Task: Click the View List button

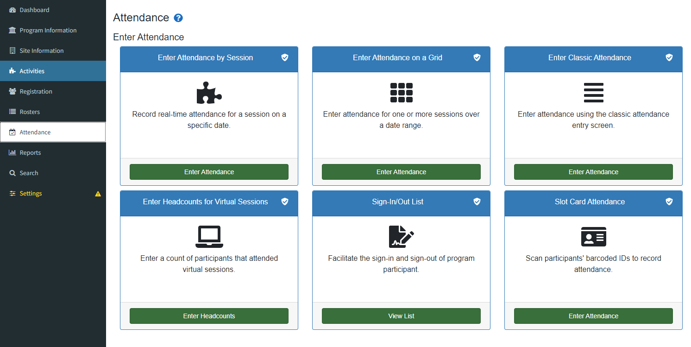Action: click(401, 316)
